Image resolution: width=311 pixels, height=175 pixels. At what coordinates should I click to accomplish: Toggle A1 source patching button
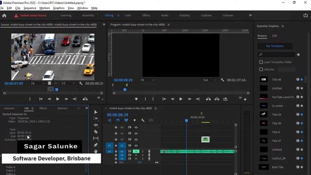tap(109, 151)
